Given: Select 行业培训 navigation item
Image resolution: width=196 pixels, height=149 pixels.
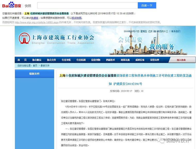Looking at the screenshot, I should tap(81, 60).
